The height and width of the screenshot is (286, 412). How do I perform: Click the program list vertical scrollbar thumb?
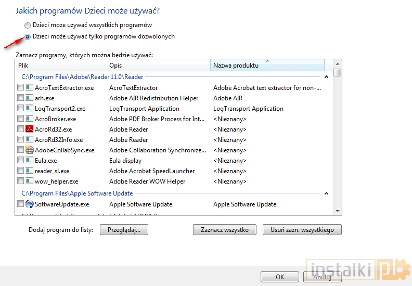pos(338,73)
